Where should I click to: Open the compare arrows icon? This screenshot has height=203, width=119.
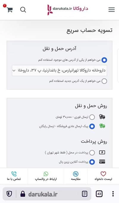(x=76, y=174)
